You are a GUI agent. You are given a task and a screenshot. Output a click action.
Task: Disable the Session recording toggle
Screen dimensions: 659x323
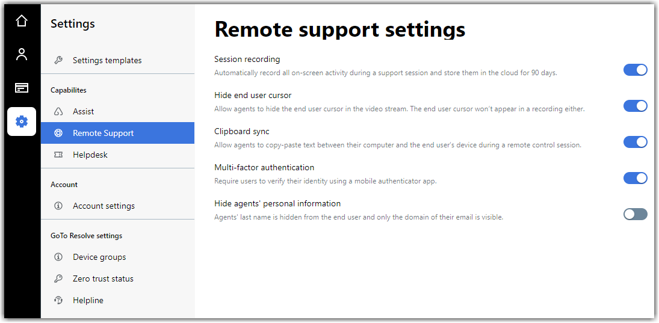click(635, 70)
